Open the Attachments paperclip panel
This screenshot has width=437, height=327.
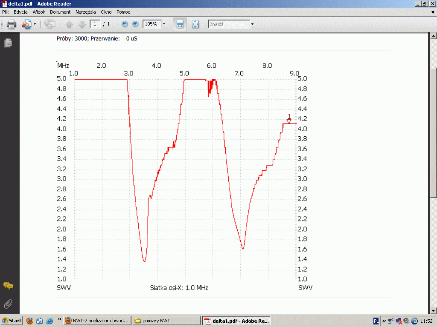pyautogui.click(x=8, y=304)
